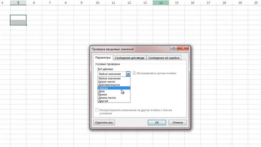
Task: Select column header 10
Action: click(x=97, y=3)
